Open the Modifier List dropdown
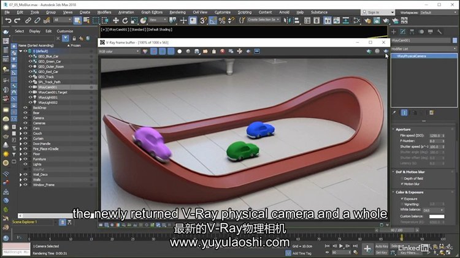 (x=424, y=48)
